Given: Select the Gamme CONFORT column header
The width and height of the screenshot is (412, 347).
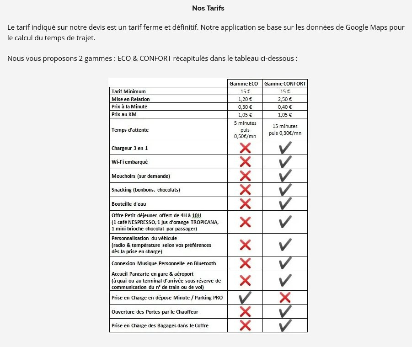Looking at the screenshot, I should click(285, 84).
